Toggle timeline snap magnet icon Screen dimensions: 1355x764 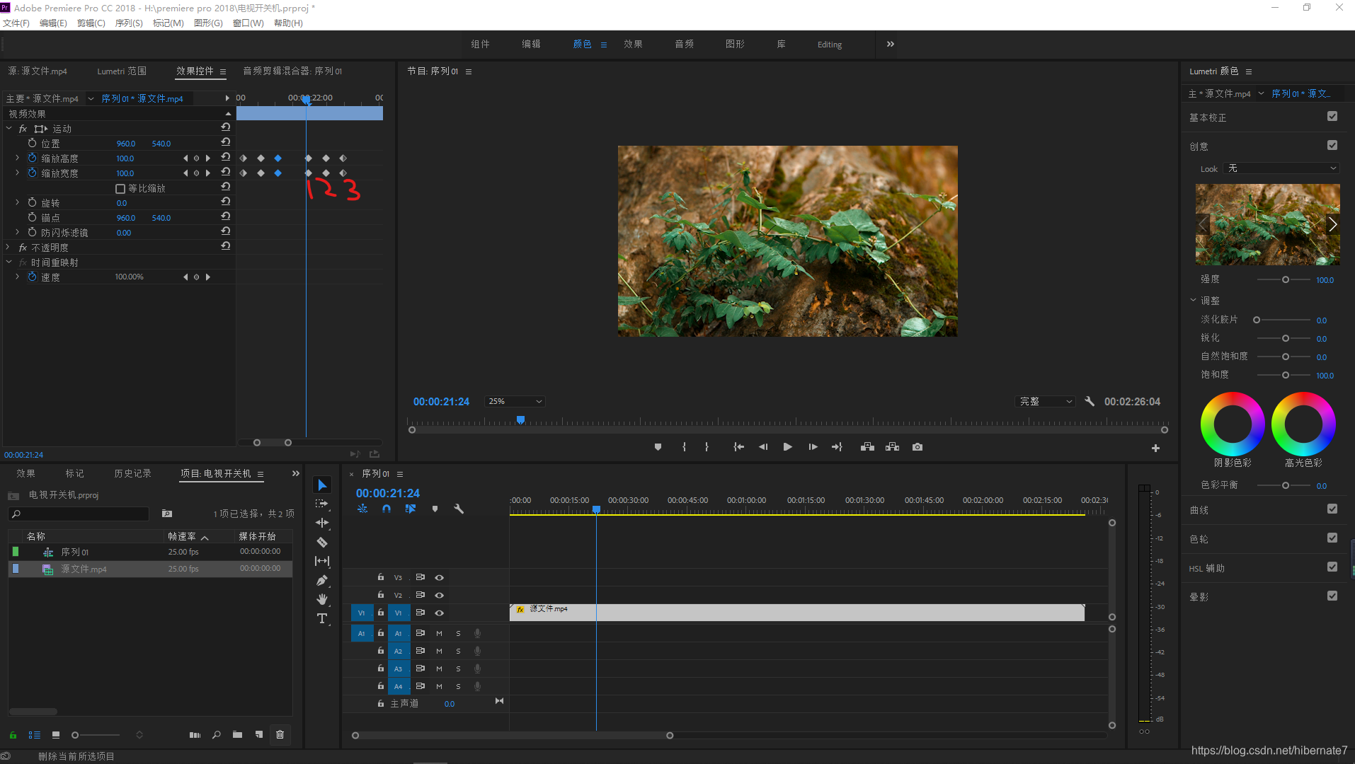click(387, 509)
